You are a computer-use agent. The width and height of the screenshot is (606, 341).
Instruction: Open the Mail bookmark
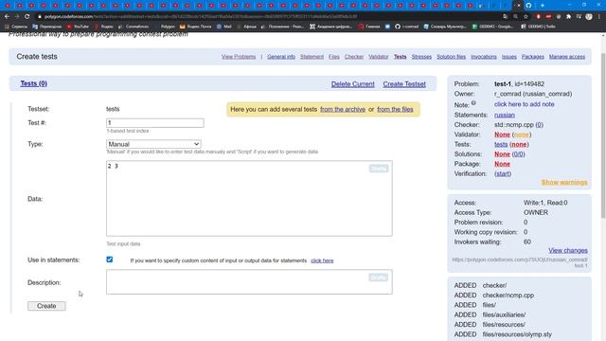(x=224, y=27)
